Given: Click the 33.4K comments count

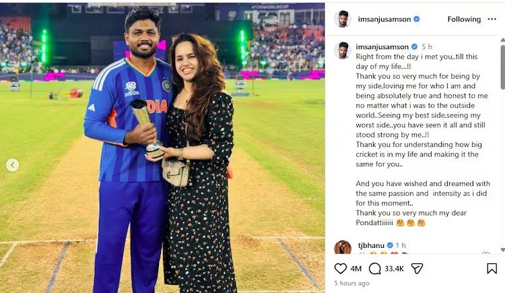Looking at the screenshot, I should [x=394, y=269].
